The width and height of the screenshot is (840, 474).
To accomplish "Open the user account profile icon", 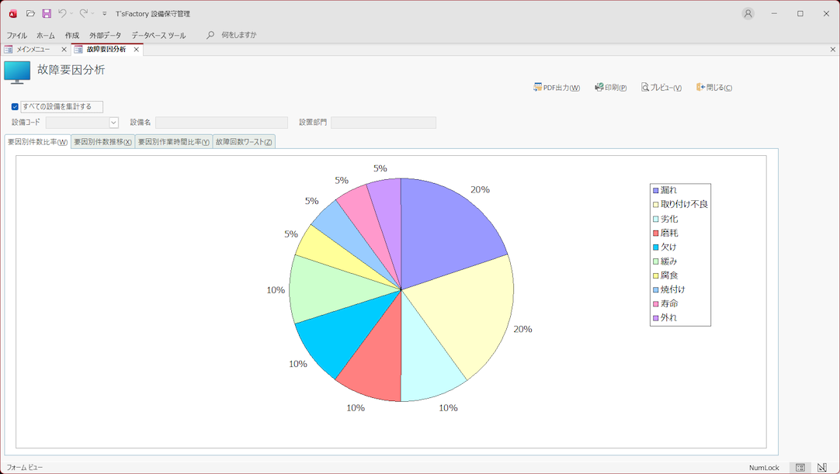I will point(748,14).
